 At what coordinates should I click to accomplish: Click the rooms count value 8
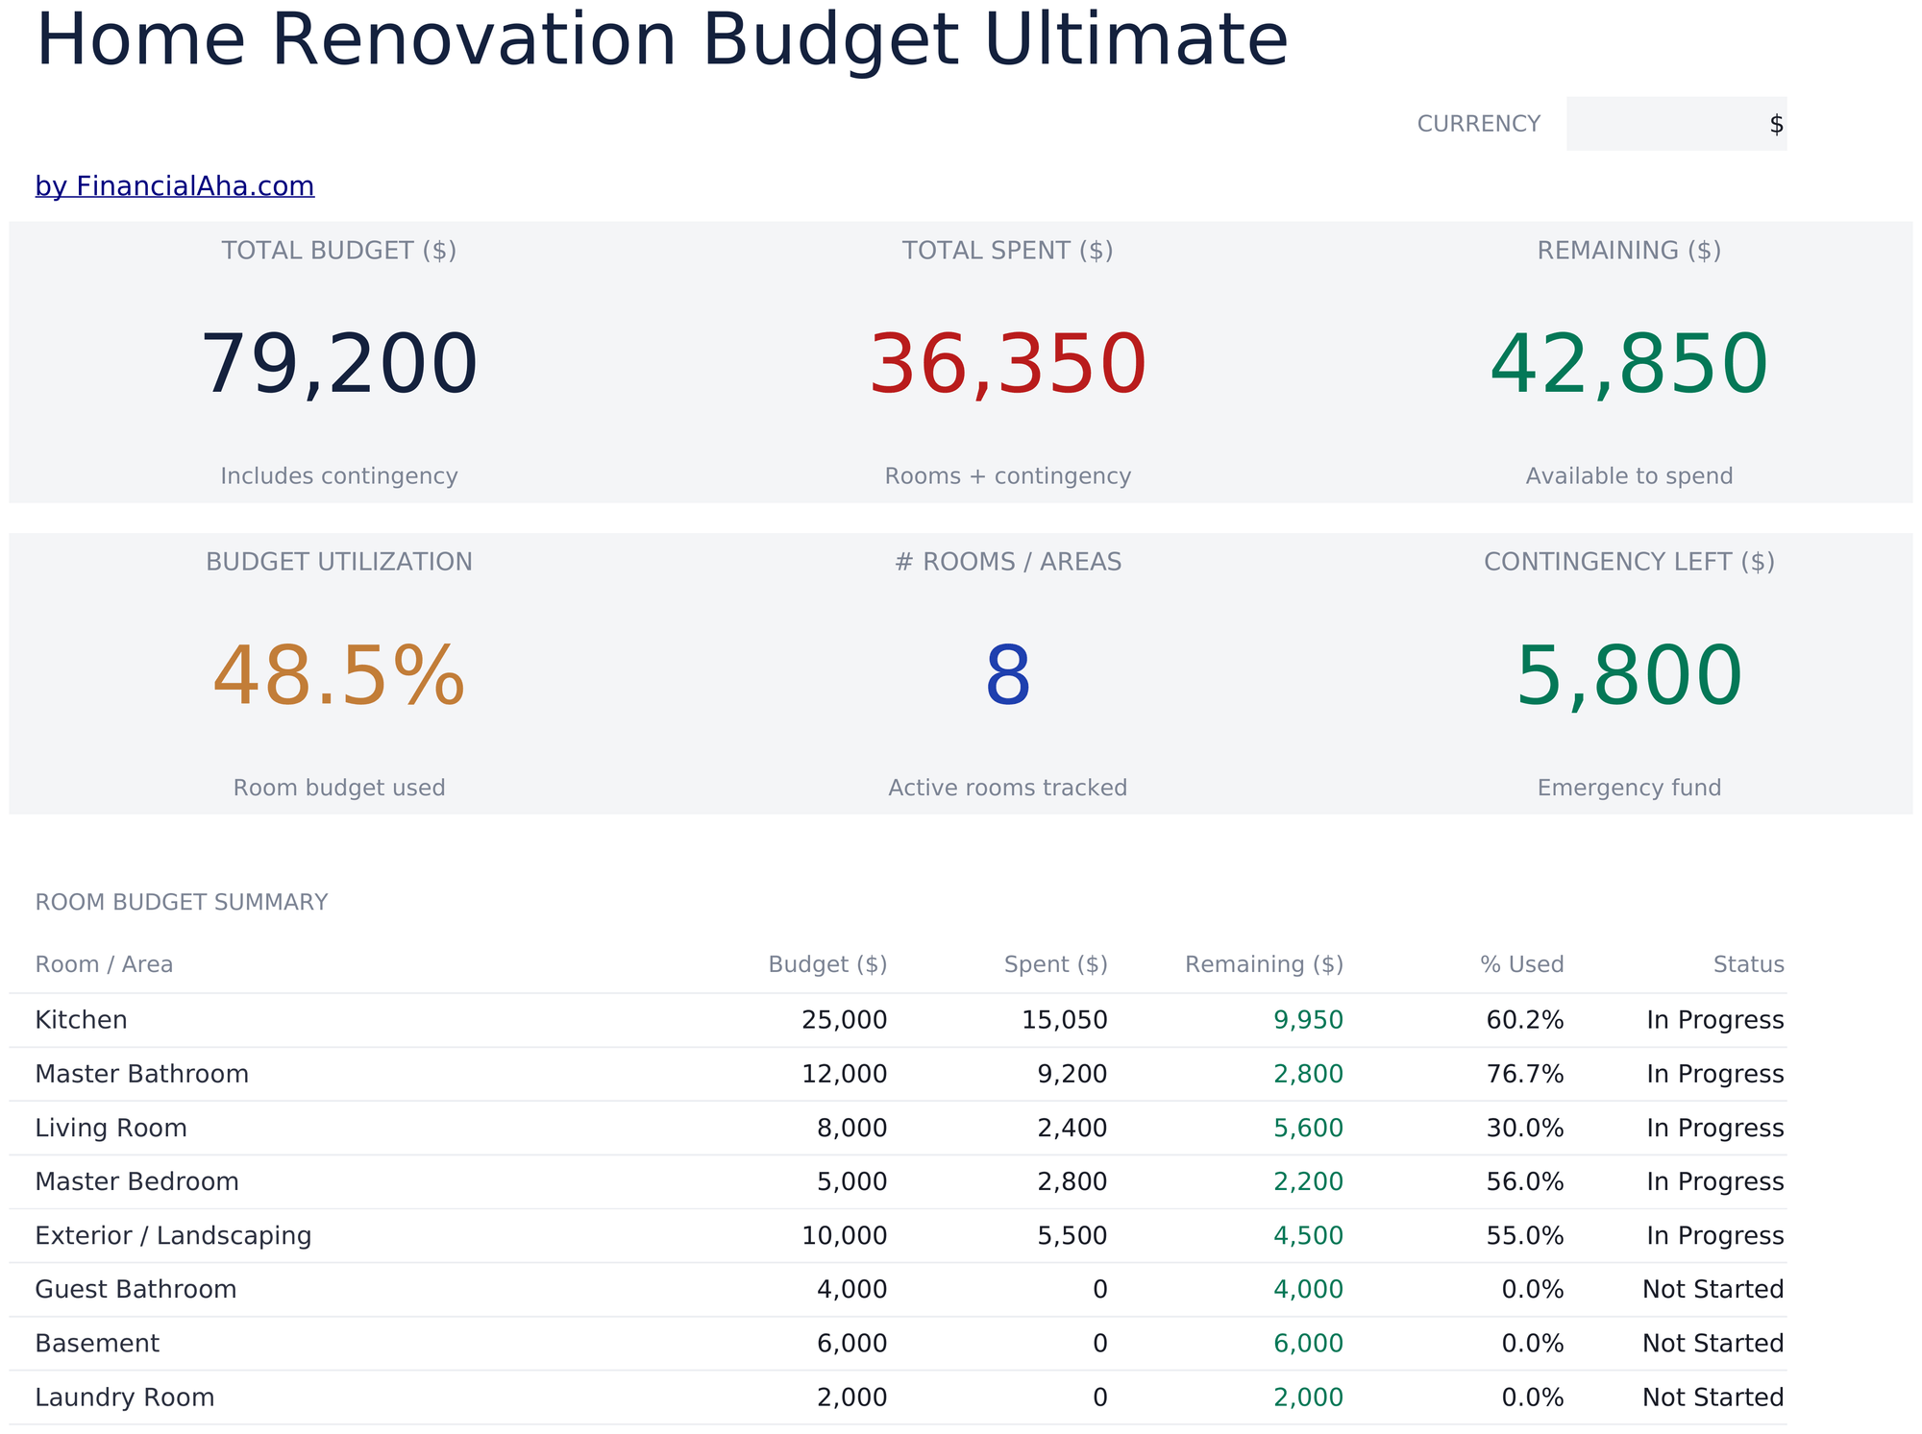(1008, 676)
